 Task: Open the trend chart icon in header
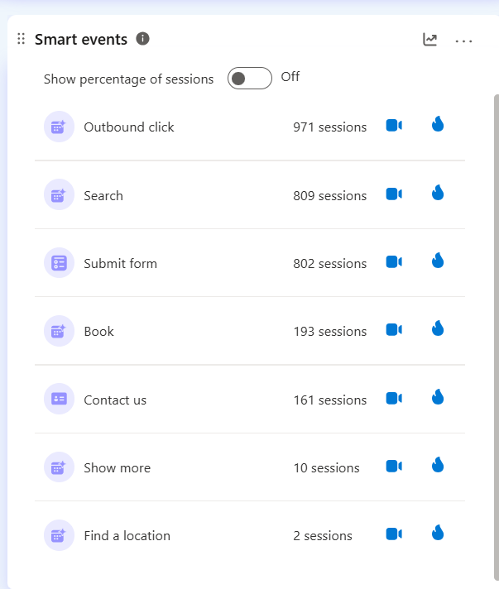tap(429, 40)
